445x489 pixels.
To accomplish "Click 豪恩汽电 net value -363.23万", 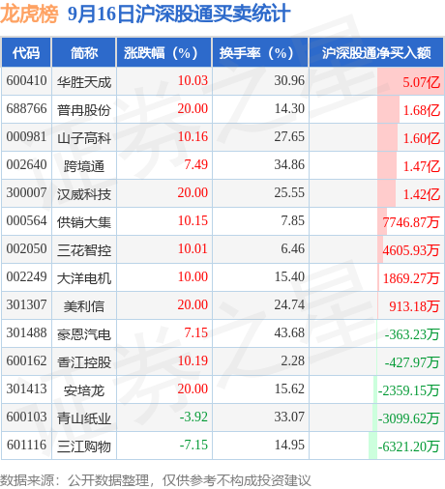I will pos(412,334).
